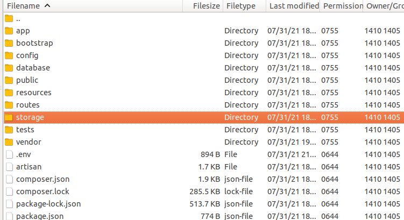The image size is (404, 220).
Task: Click the parent directory folder icon
Action: click(x=9, y=18)
